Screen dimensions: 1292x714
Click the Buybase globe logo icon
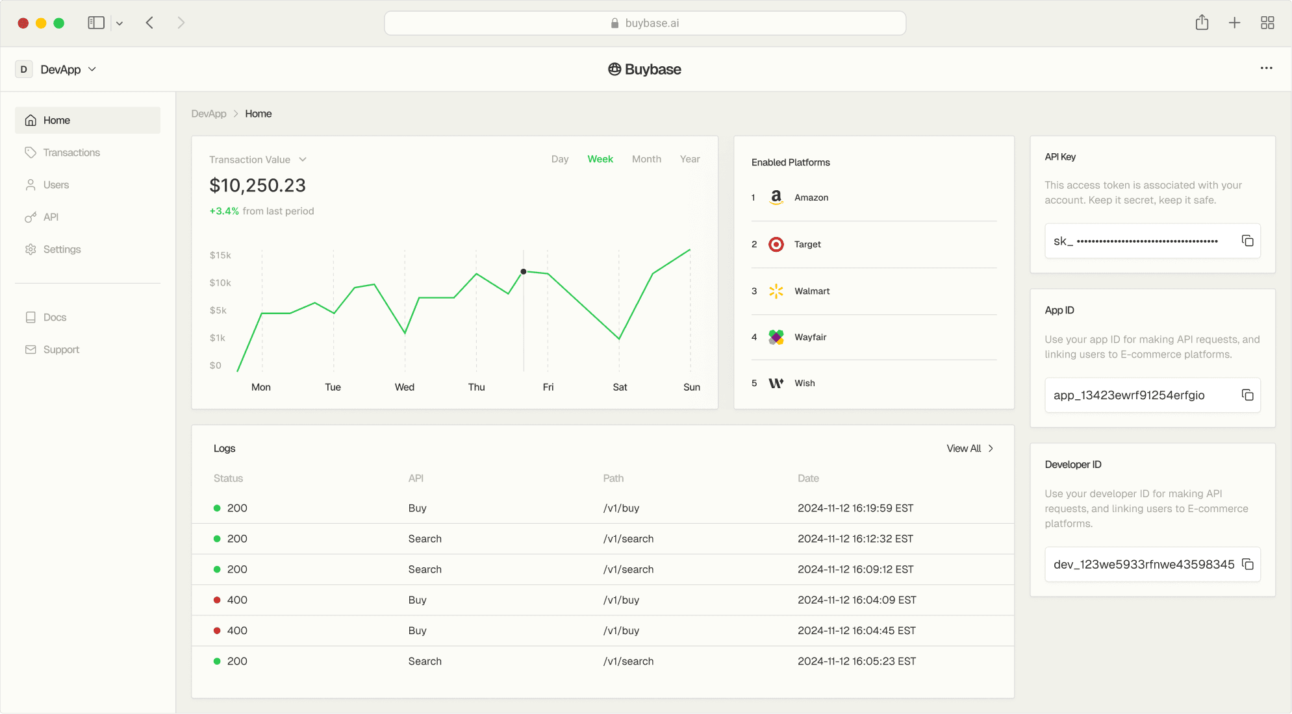pyautogui.click(x=614, y=69)
